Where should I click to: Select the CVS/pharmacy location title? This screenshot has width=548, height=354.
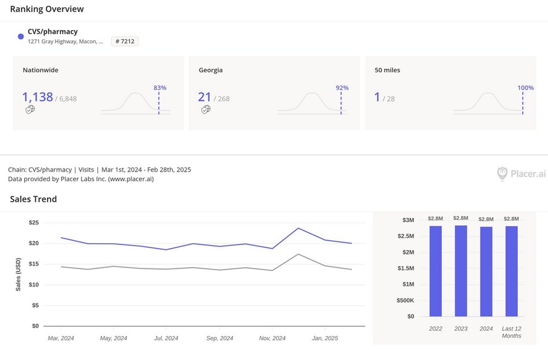[52, 31]
